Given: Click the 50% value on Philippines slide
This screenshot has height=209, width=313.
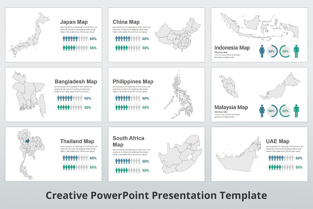Looking at the screenshot, I should tap(146, 108).
